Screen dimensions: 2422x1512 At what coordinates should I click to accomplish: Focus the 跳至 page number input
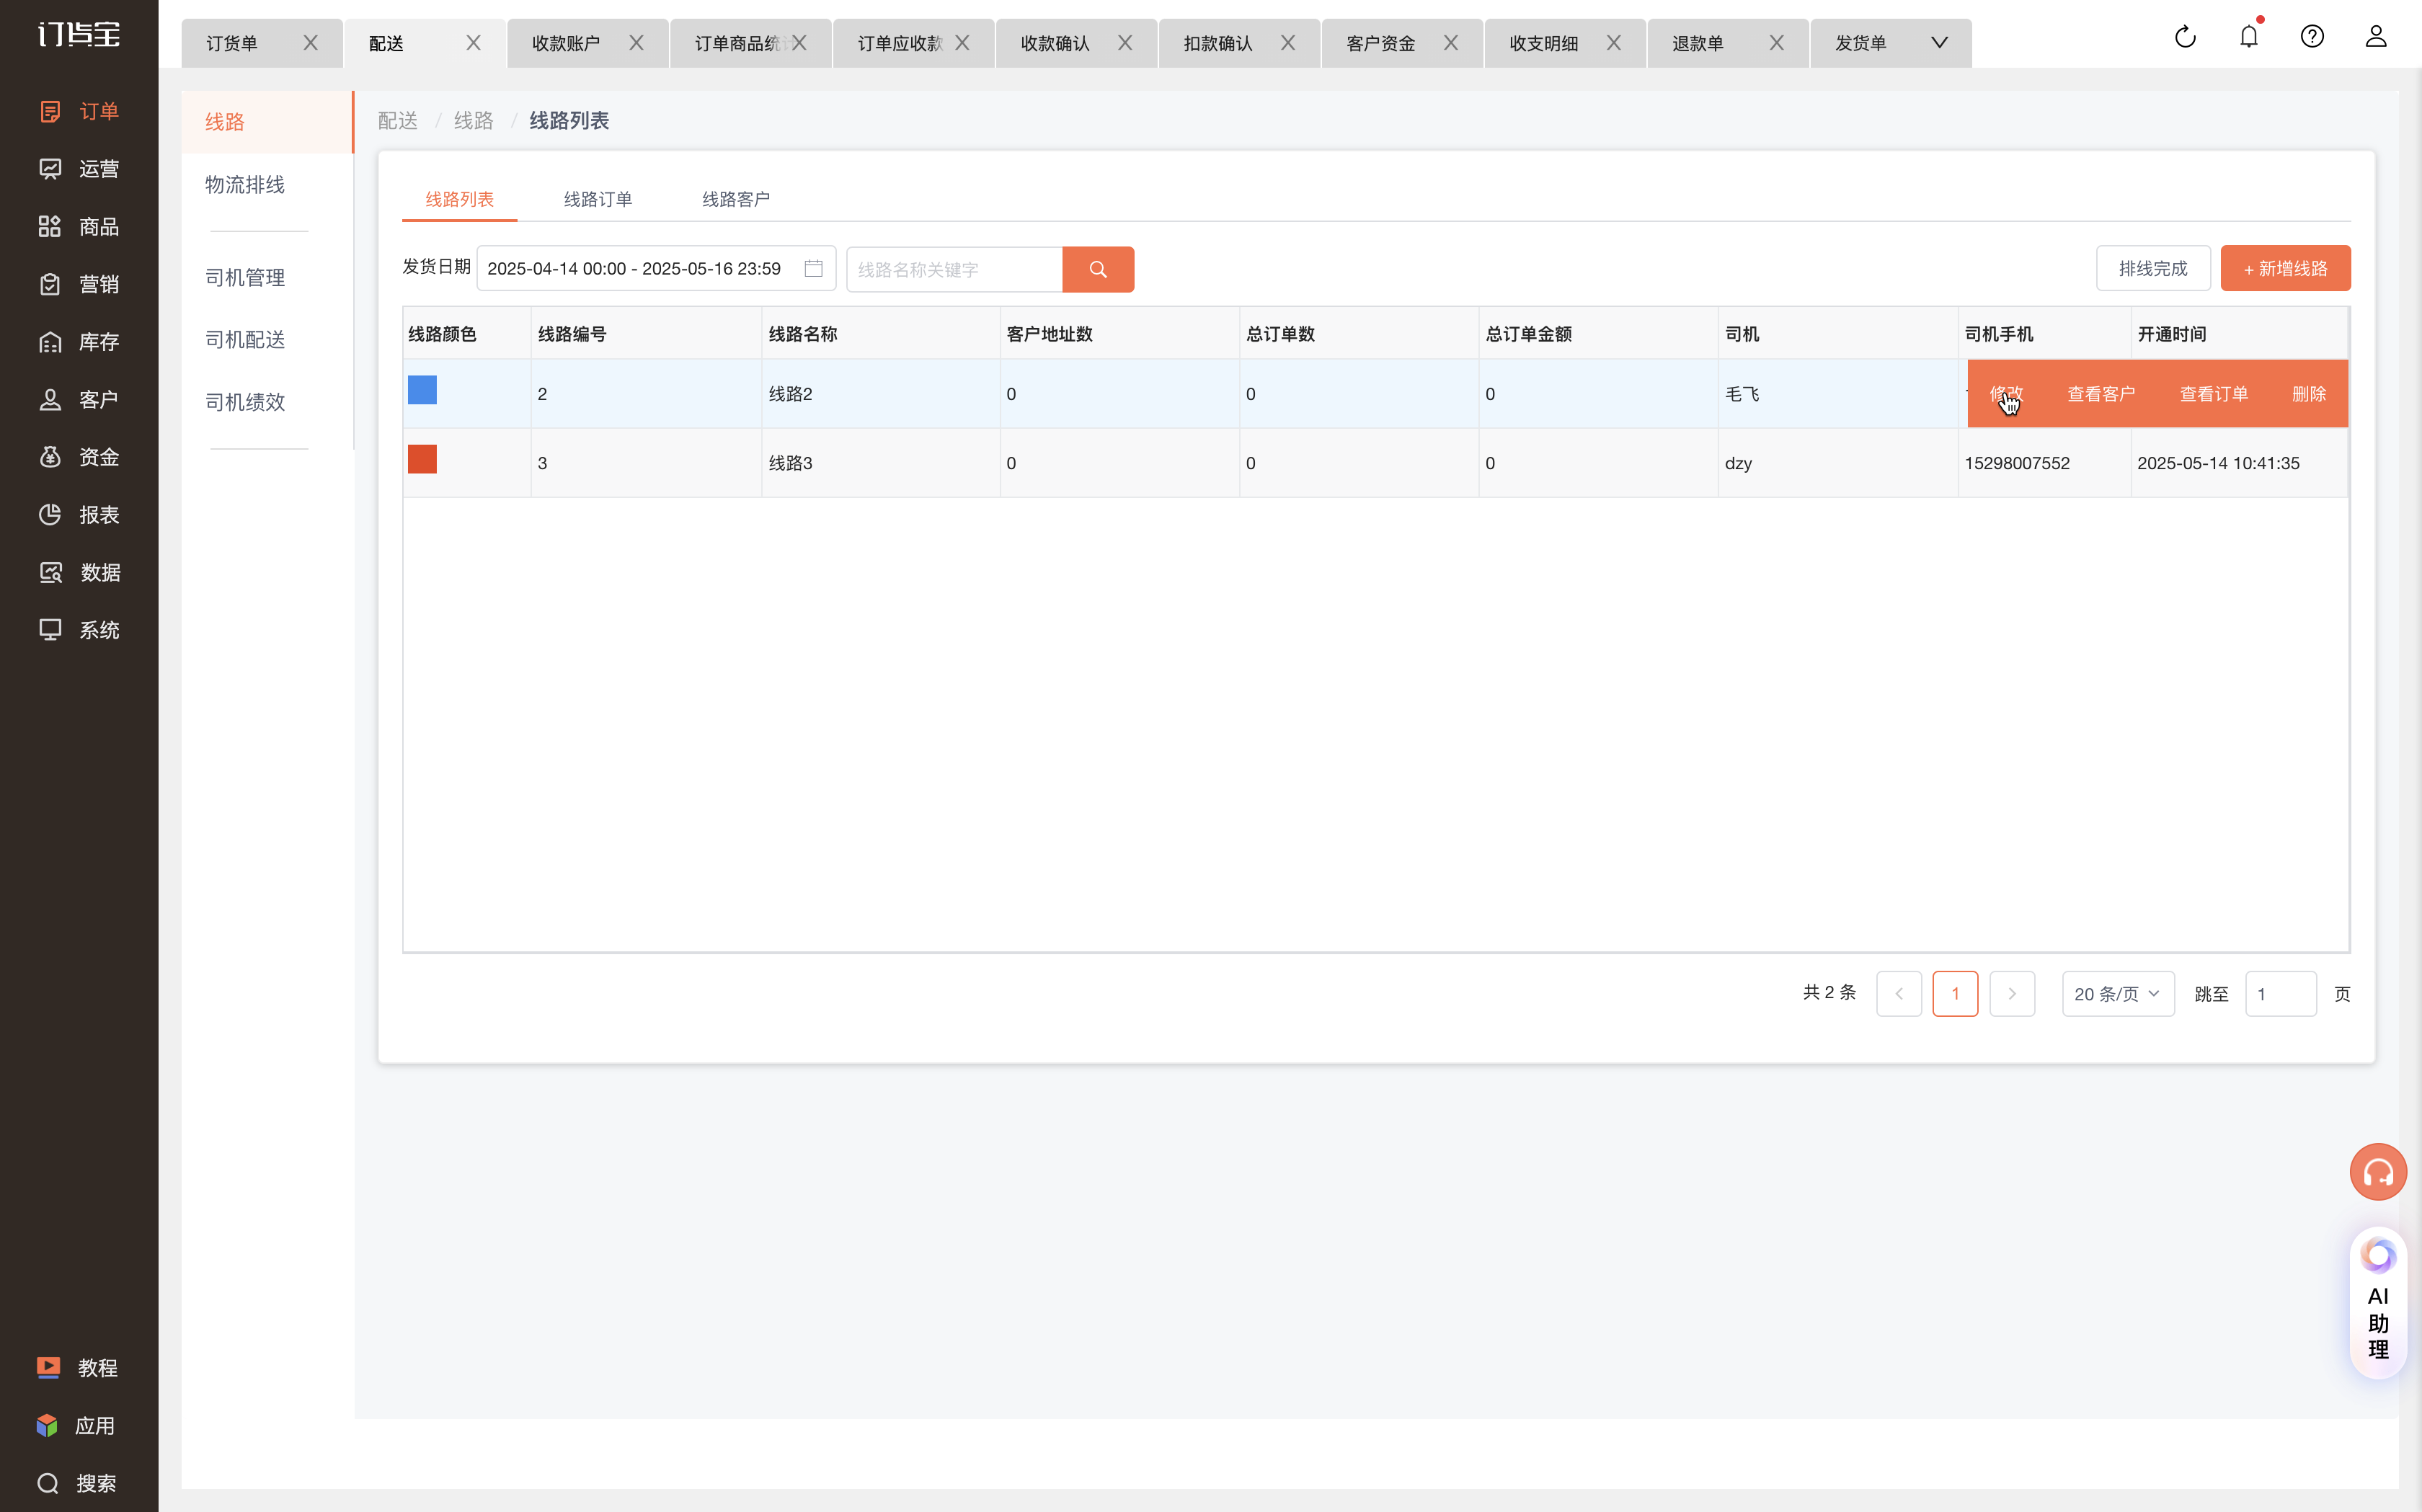(2280, 994)
